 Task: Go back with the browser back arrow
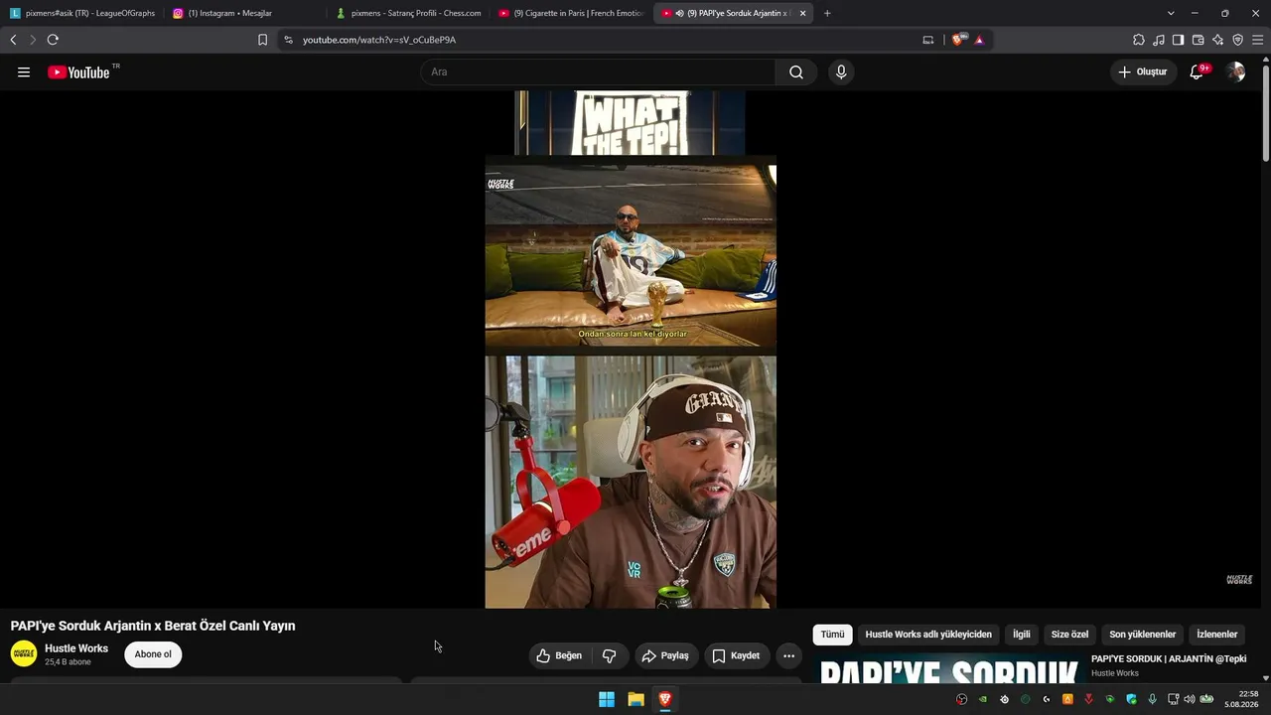(x=13, y=40)
